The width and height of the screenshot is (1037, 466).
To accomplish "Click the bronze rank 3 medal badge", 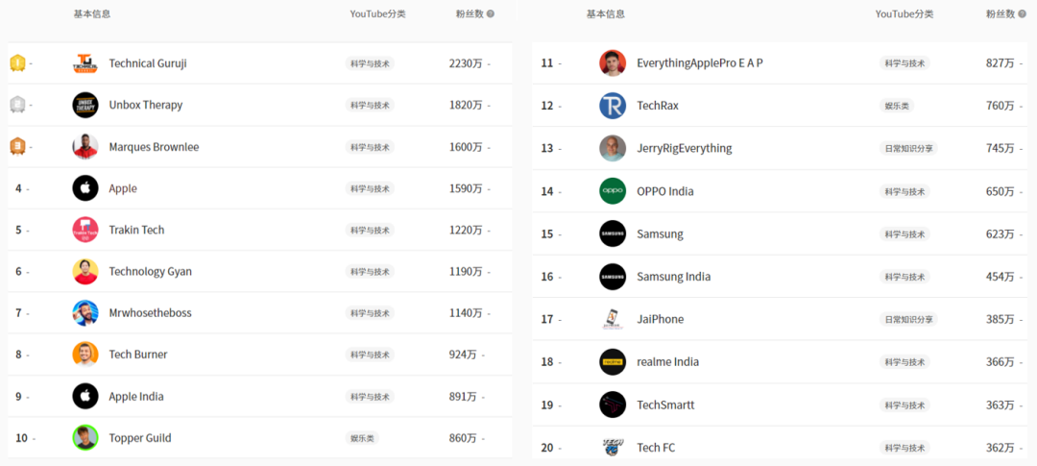I will click(x=17, y=147).
